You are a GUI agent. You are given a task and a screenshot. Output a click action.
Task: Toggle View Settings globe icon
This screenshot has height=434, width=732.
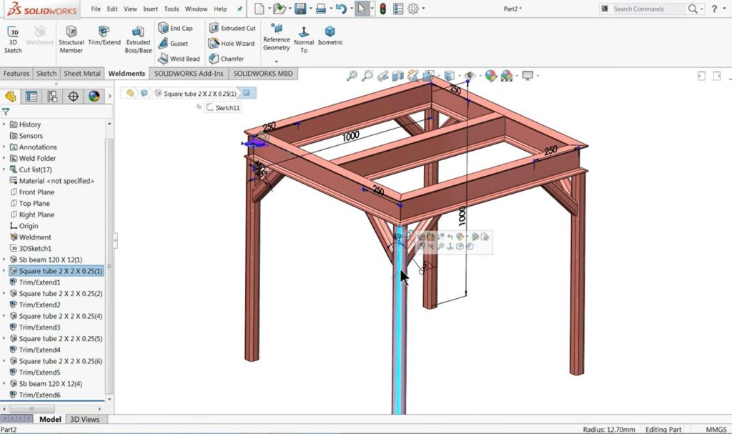pyautogui.click(x=506, y=74)
